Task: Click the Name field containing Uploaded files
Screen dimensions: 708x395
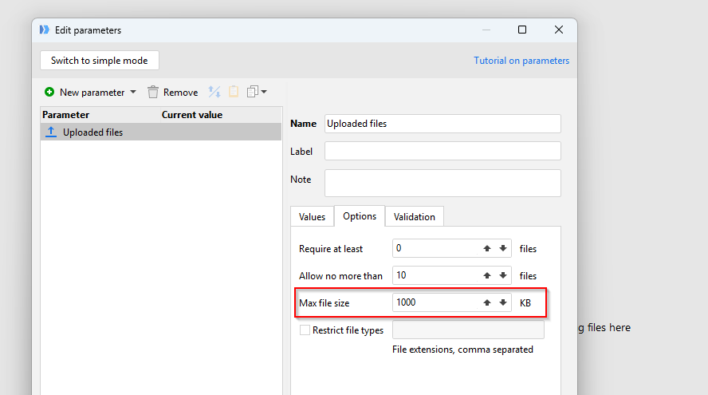Action: [442, 124]
